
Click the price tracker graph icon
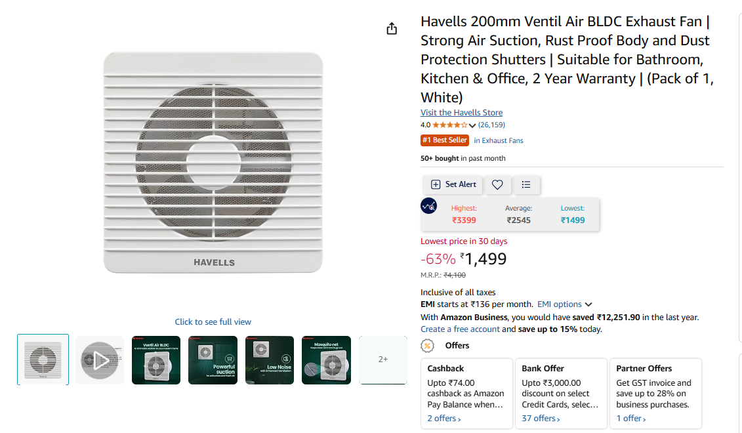(x=428, y=206)
